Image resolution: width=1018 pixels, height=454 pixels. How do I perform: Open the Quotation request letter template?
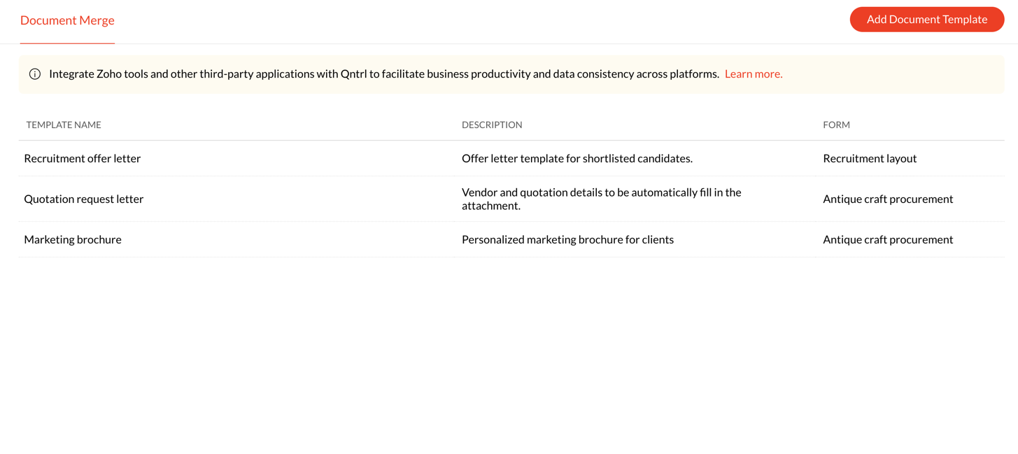[84, 199]
